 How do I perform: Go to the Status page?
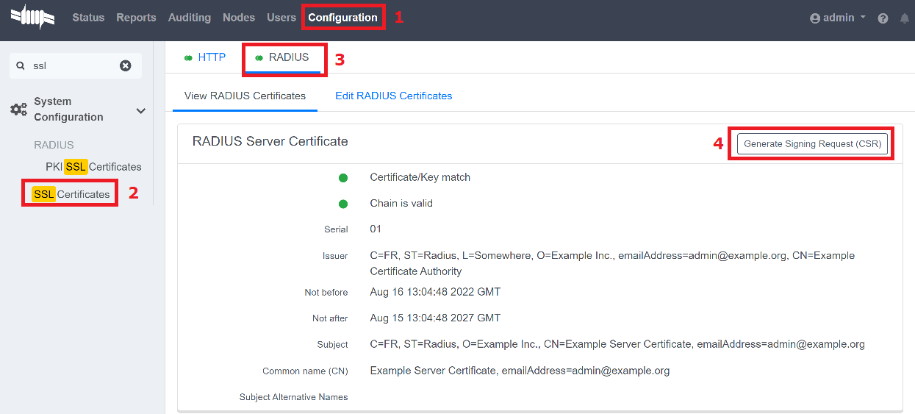click(88, 18)
